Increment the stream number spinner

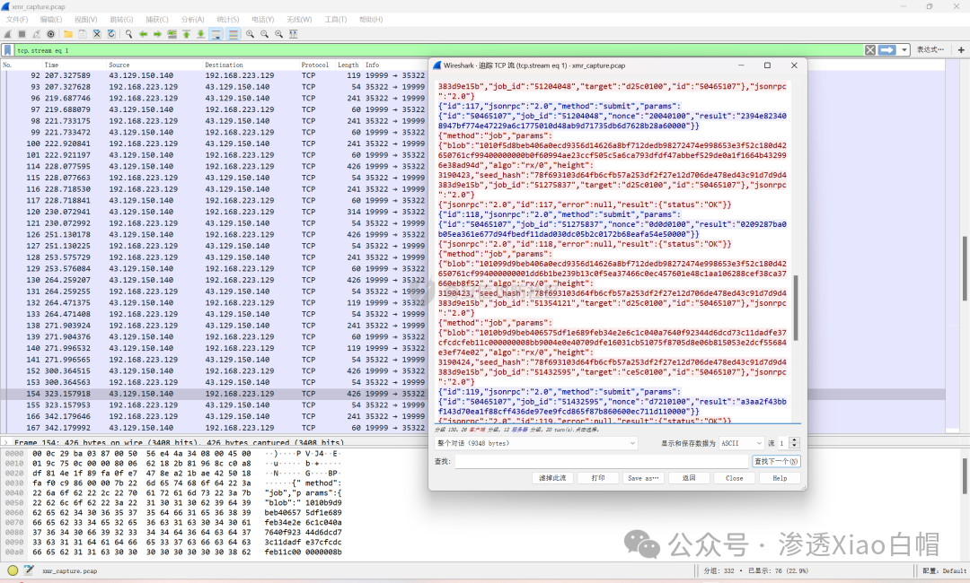click(x=793, y=440)
